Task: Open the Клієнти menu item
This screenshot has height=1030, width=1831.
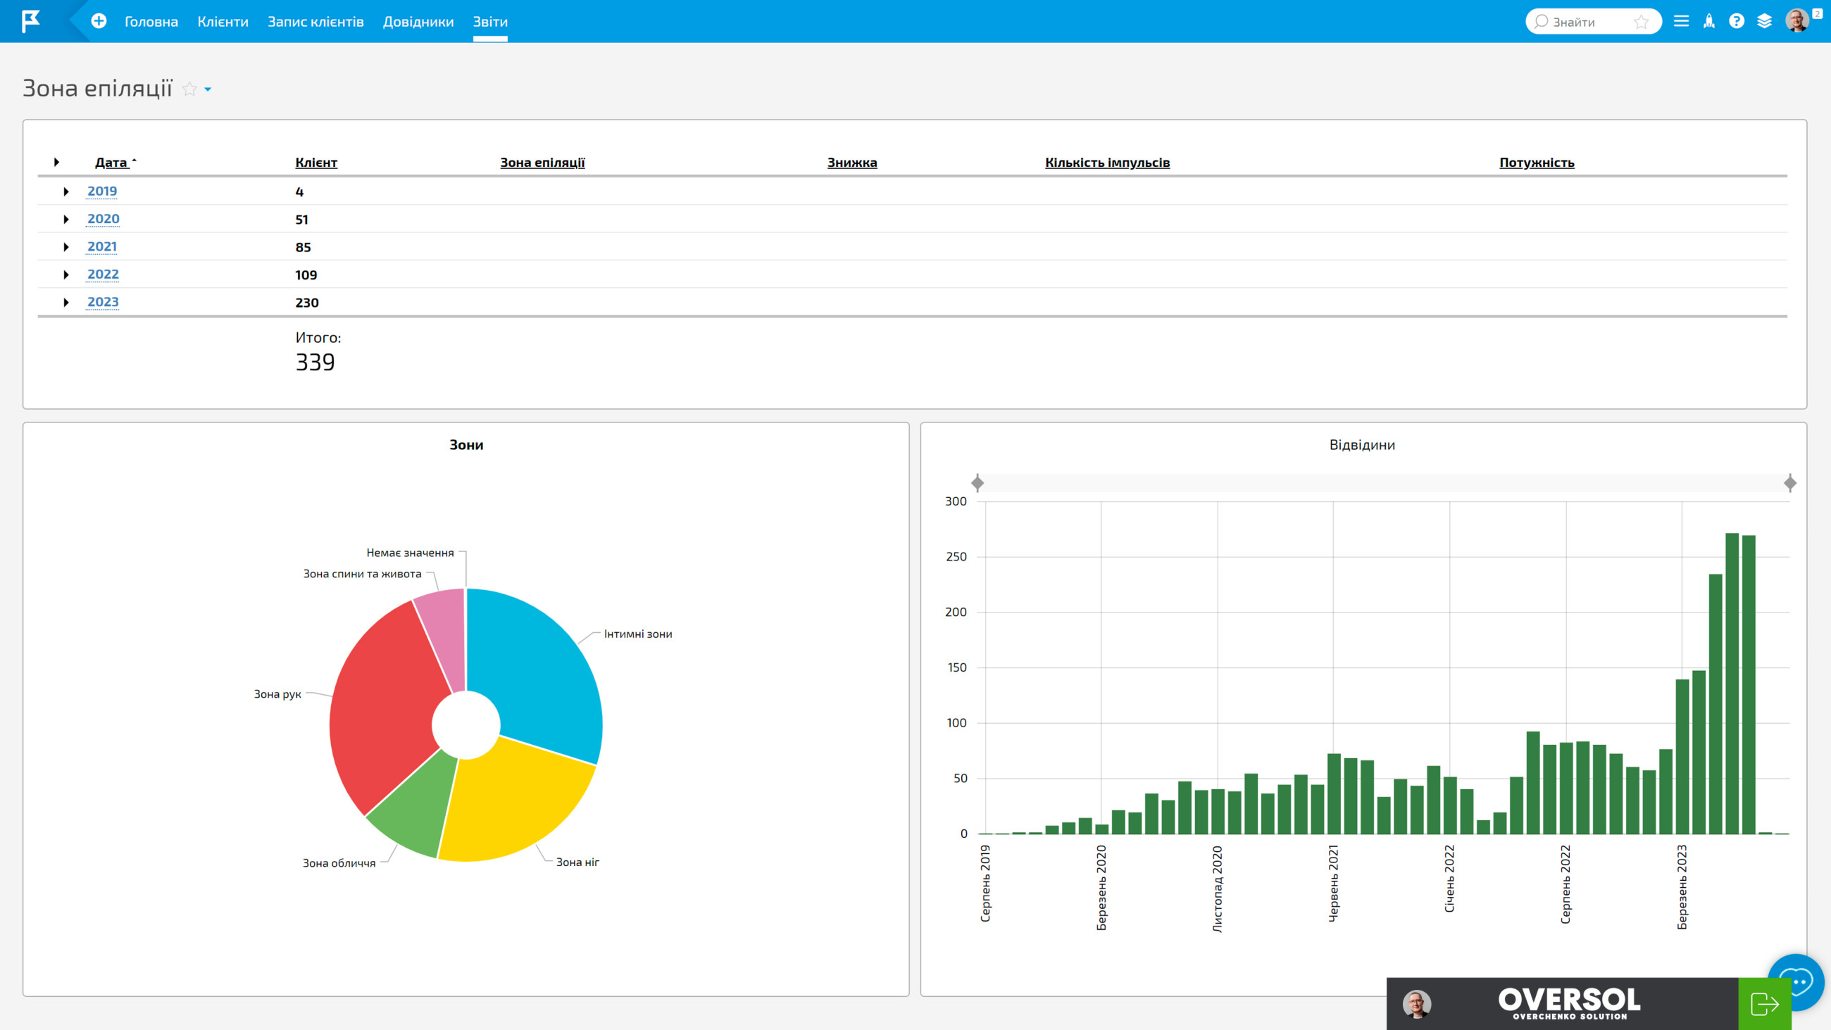Action: [x=223, y=22]
